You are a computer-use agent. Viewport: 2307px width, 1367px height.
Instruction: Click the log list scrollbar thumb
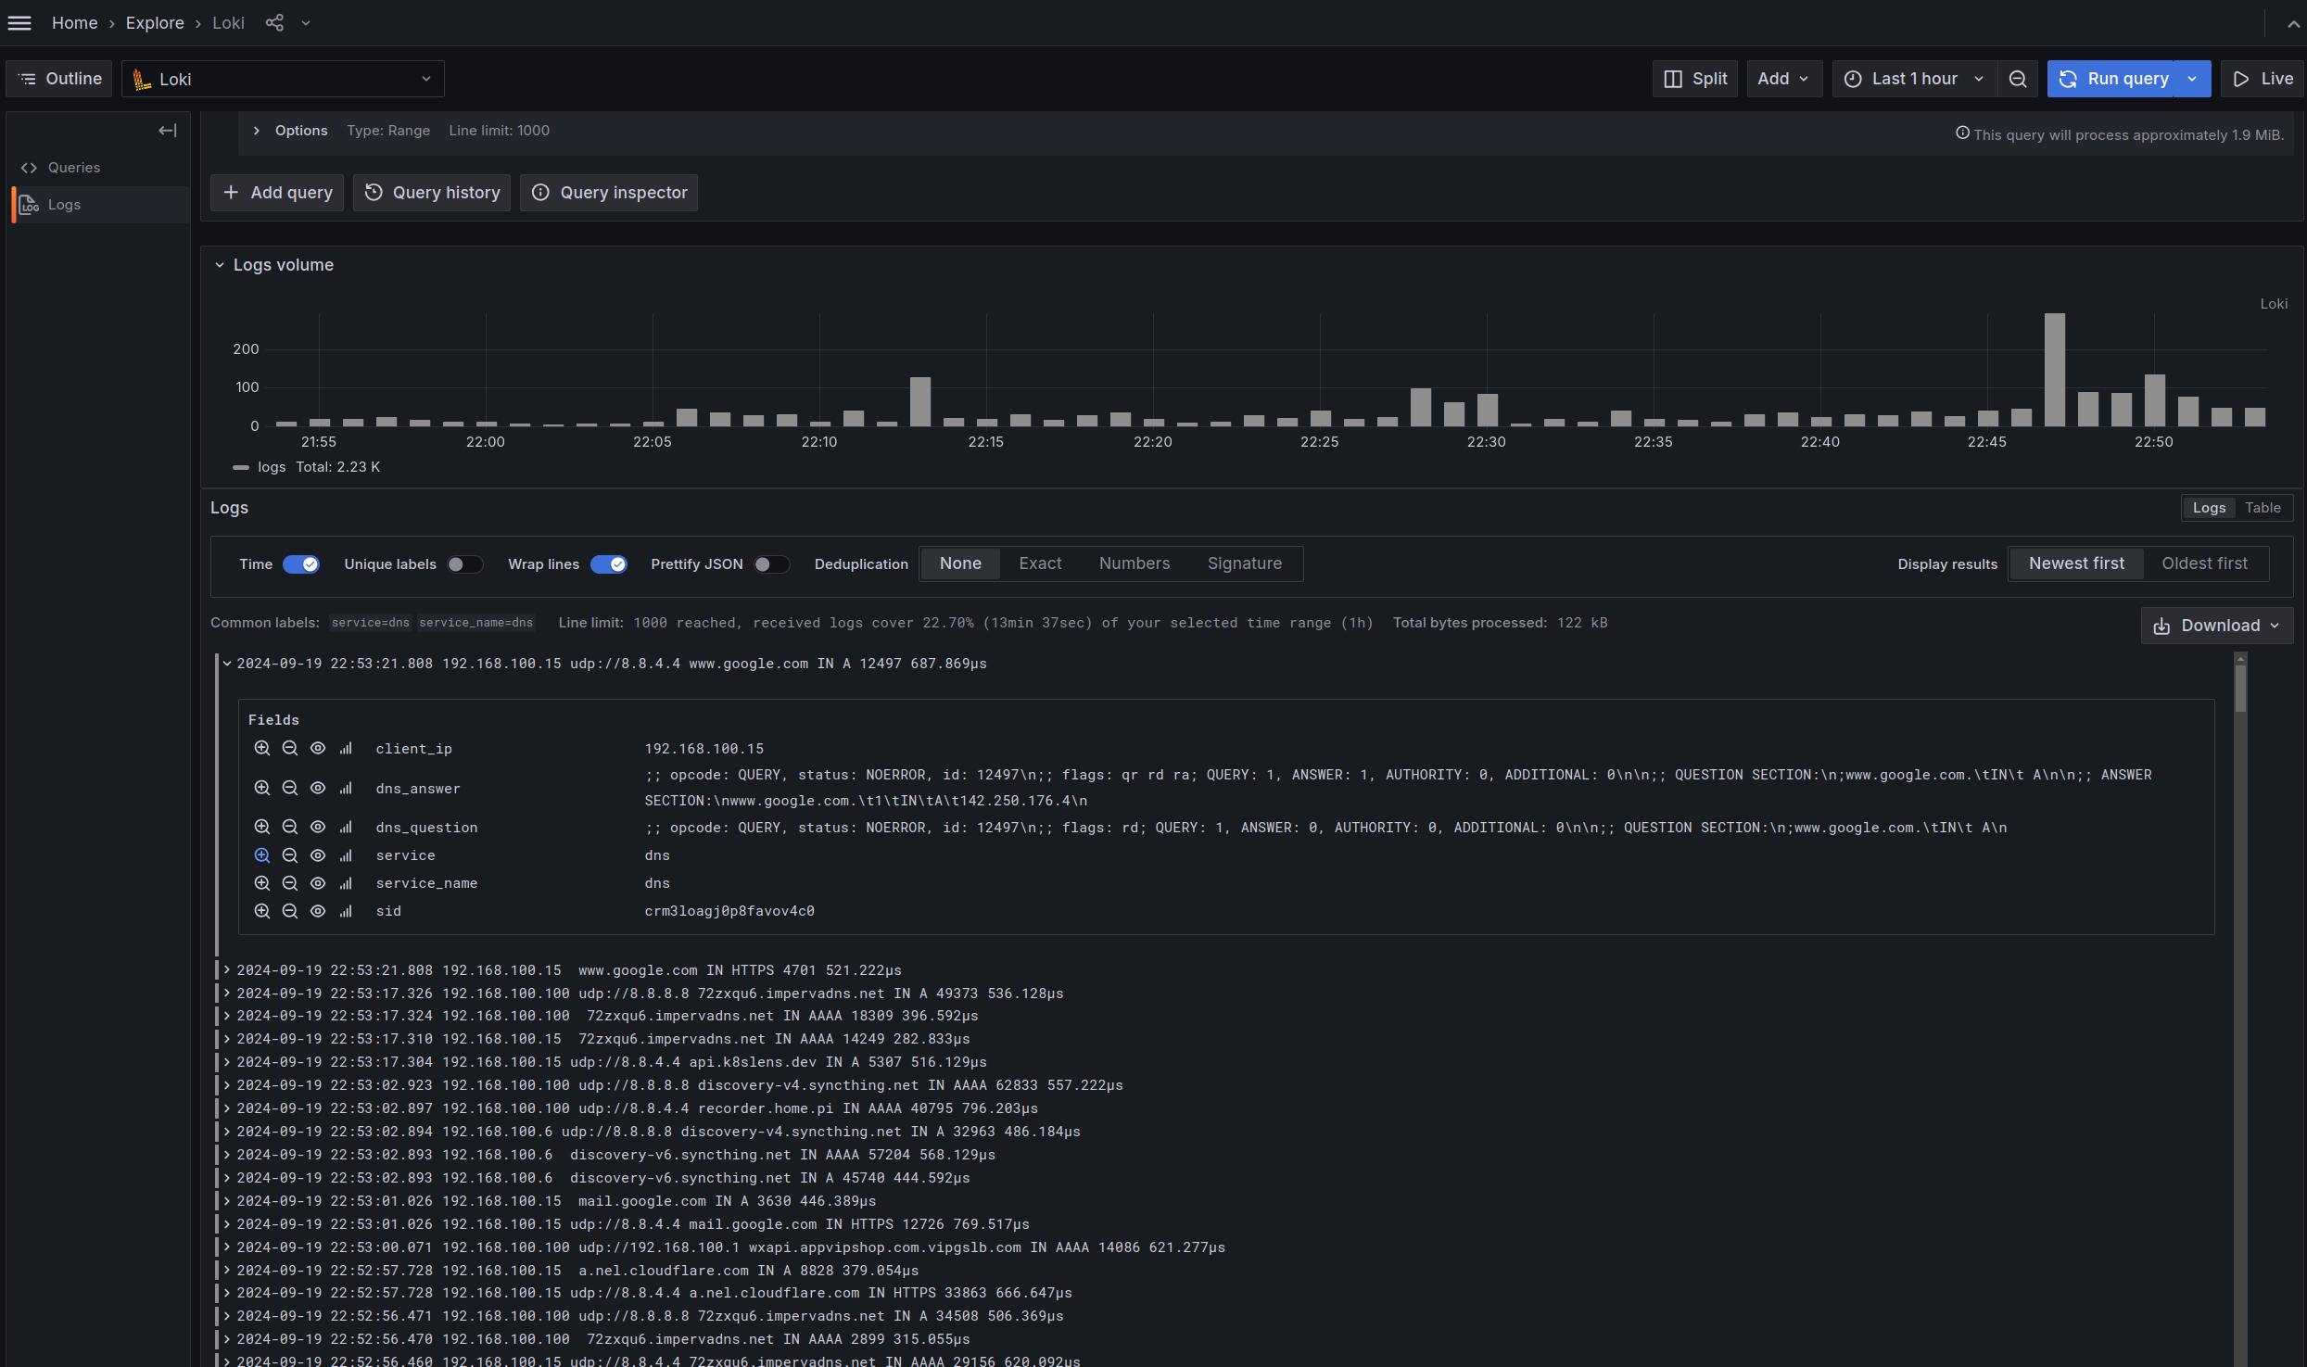2240,688
